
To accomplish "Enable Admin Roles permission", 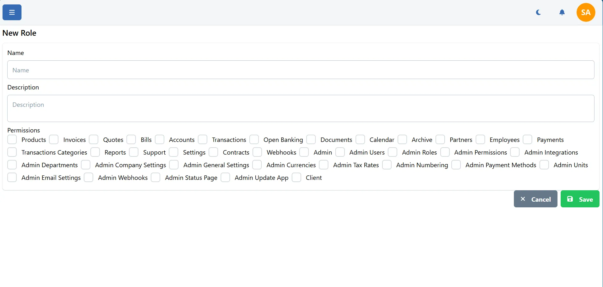I will (x=393, y=152).
